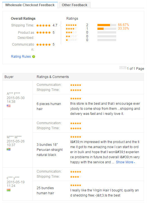The height and width of the screenshot is (203, 147).
Task: Click the green Rating Rules help icon
Action: [x=34, y=57]
